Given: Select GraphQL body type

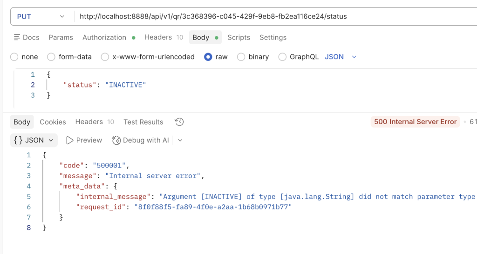Looking at the screenshot, I should pos(282,57).
